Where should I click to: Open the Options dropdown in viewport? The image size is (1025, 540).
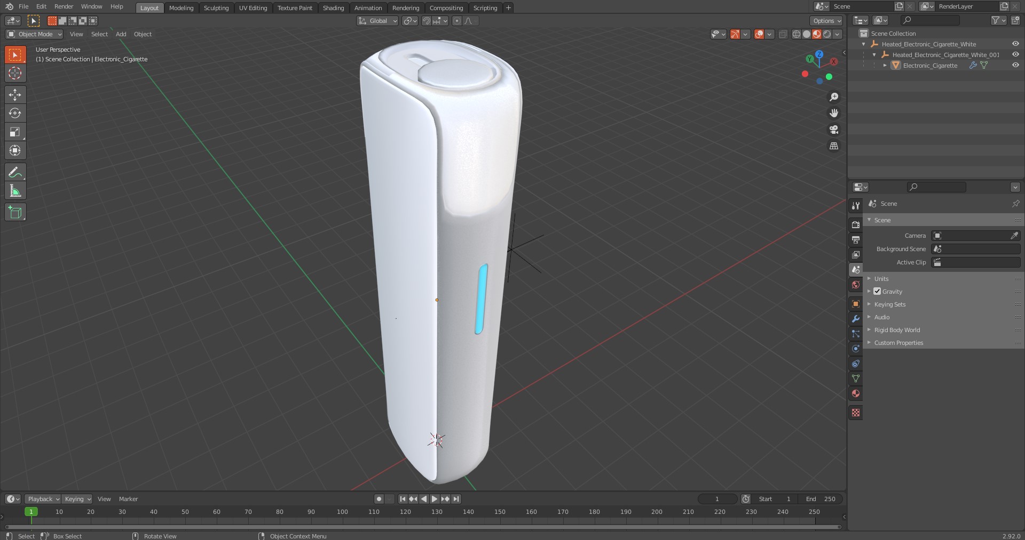[x=826, y=21]
